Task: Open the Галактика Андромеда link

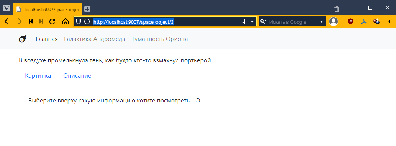Action: pos(95,39)
